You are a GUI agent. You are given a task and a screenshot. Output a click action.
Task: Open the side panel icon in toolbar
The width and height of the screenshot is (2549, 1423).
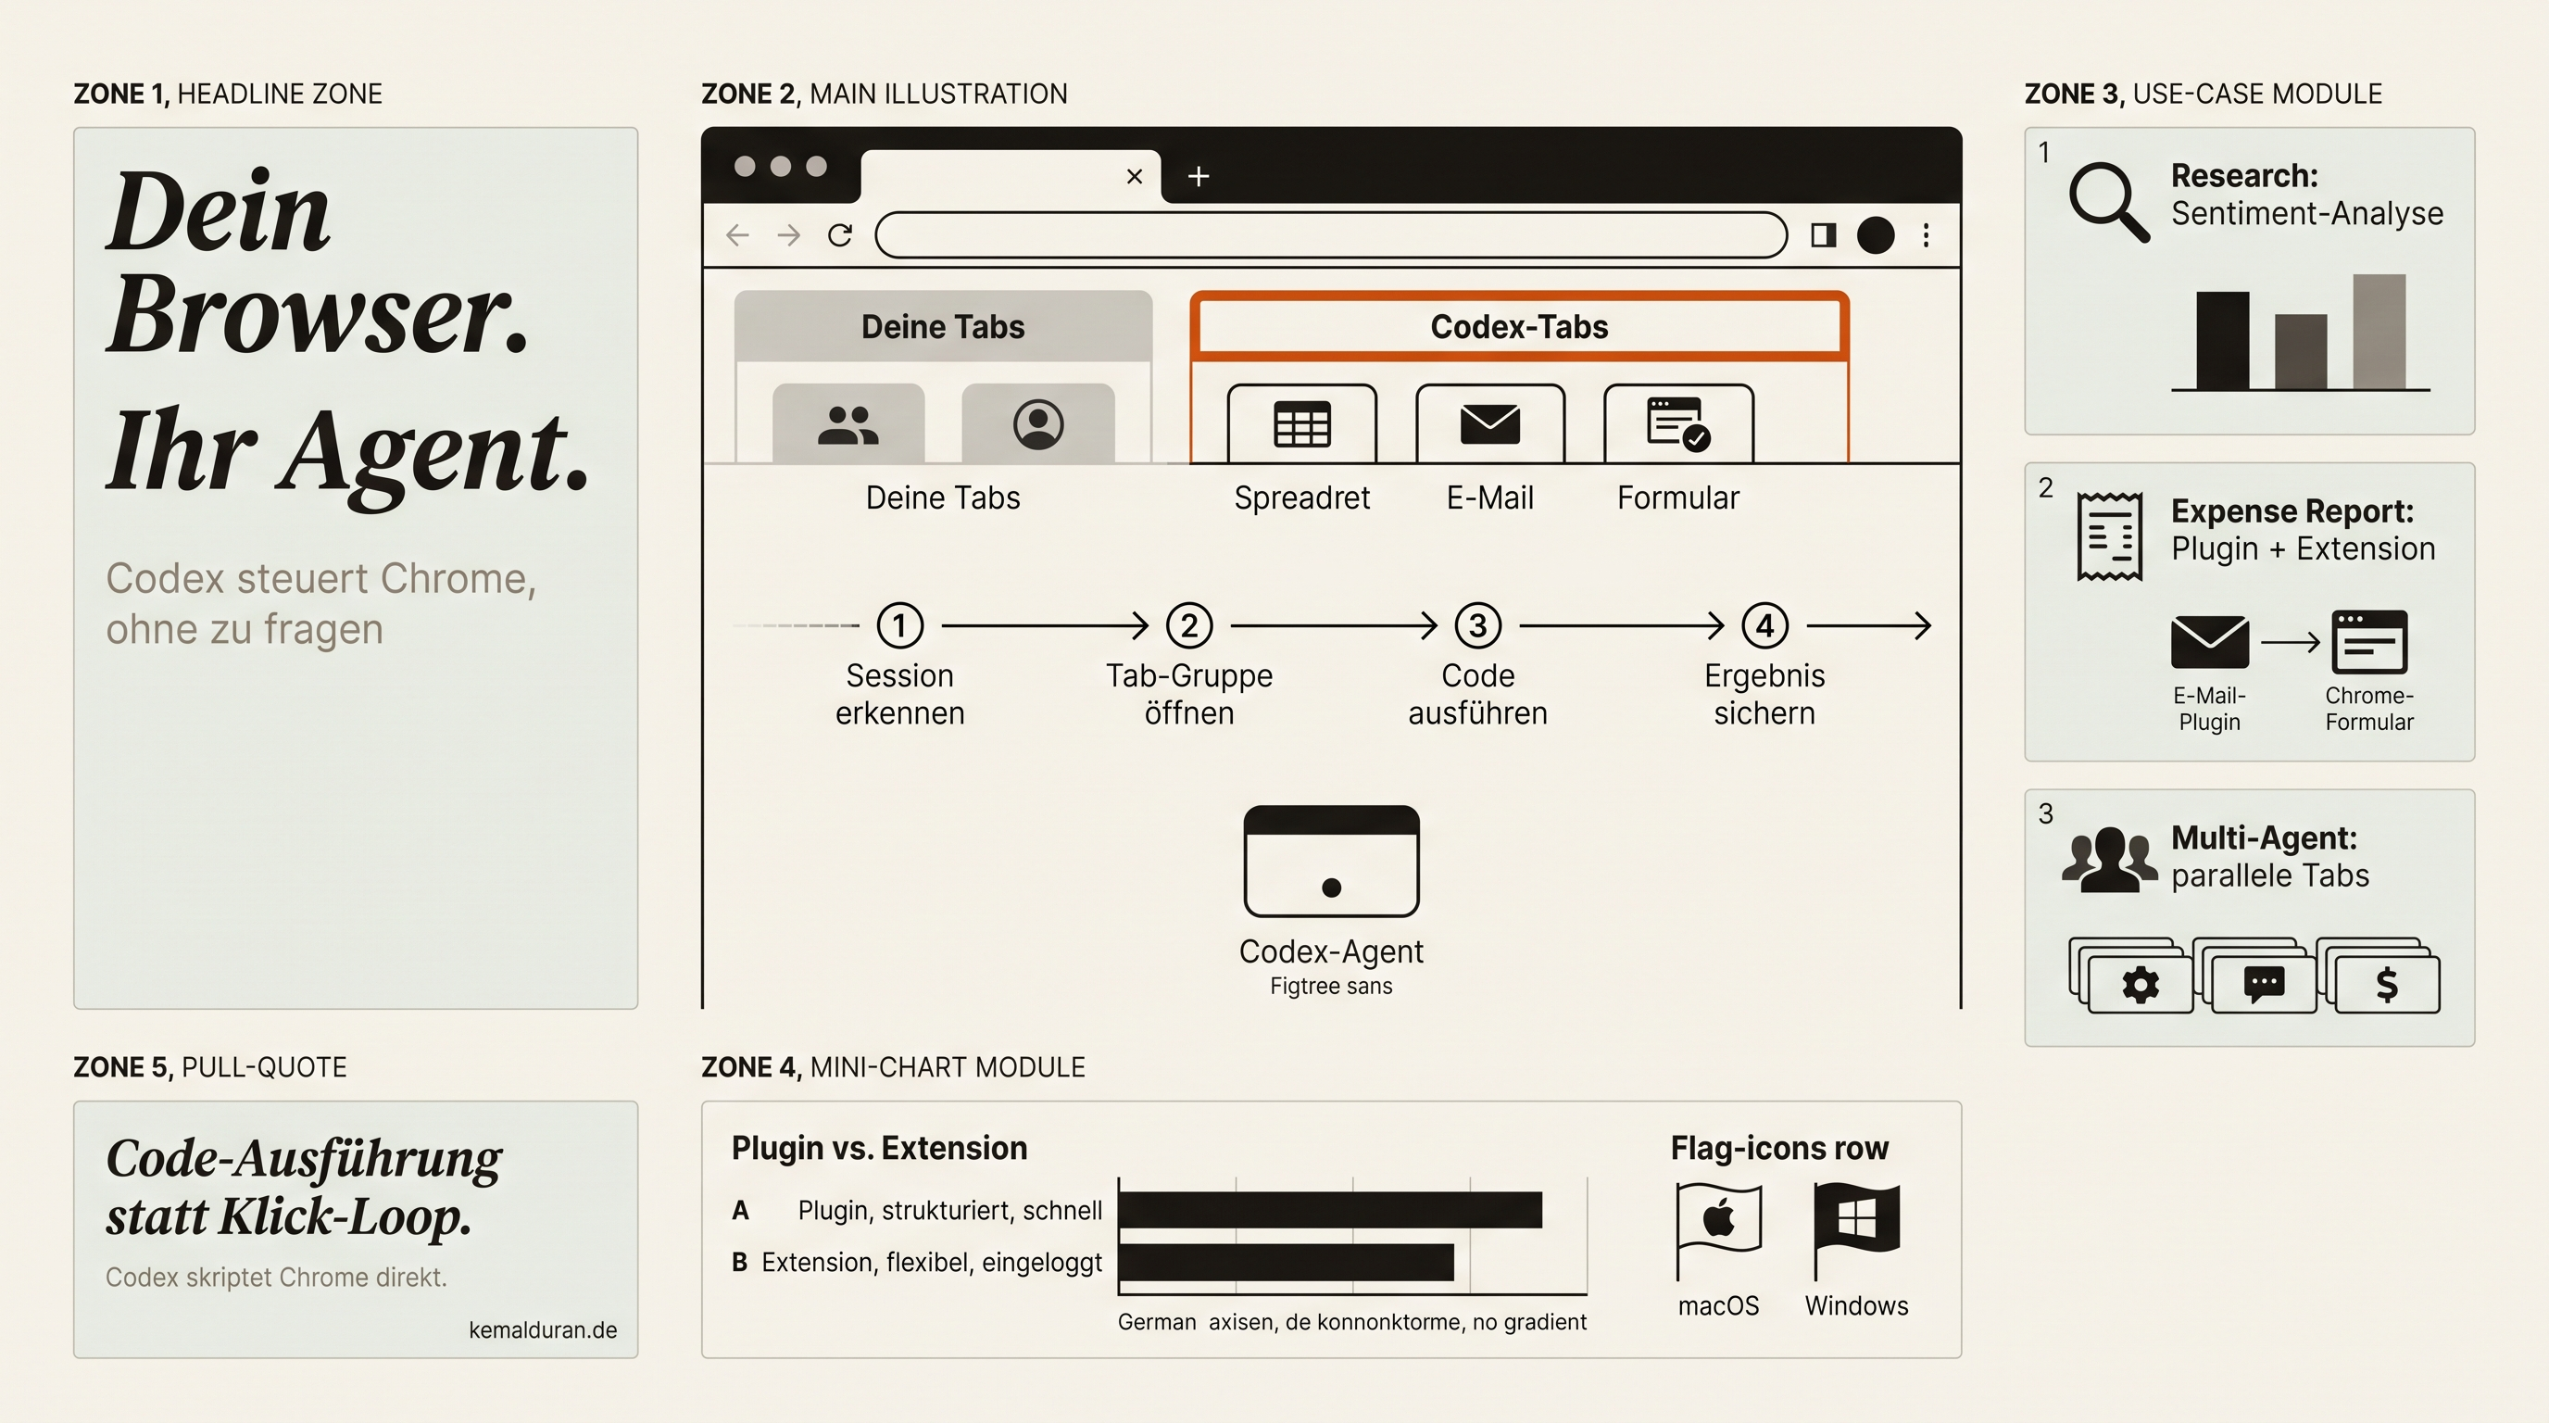click(x=1823, y=235)
